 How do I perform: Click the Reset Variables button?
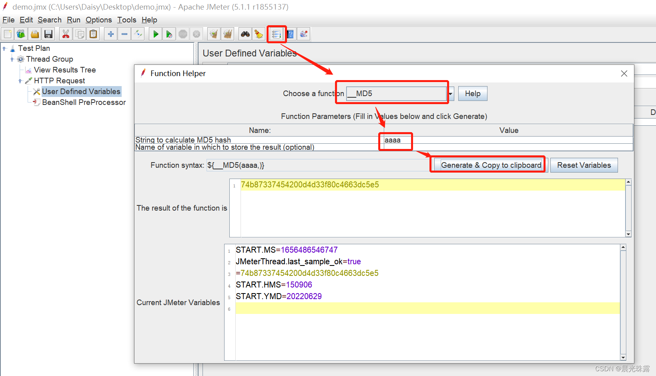click(x=584, y=165)
